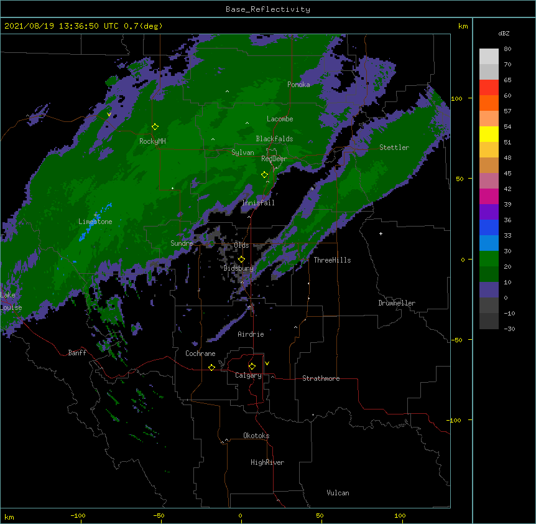This screenshot has width=536, height=524.
Task: Click the Lacombe city label
Action: 280,119
